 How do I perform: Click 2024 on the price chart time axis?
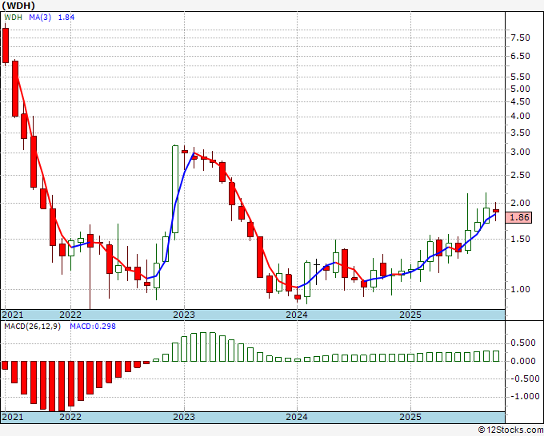click(297, 315)
